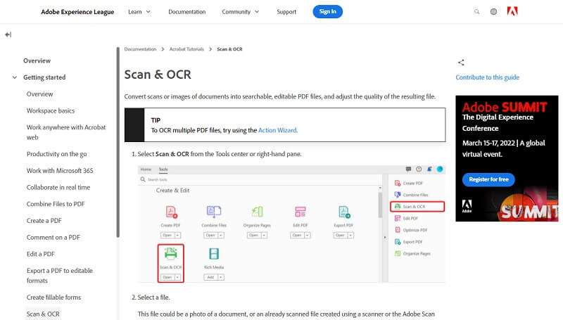Screen dimensions: 563x320
Task: Click Organize Pages in right-hand pane
Action: [412, 254]
